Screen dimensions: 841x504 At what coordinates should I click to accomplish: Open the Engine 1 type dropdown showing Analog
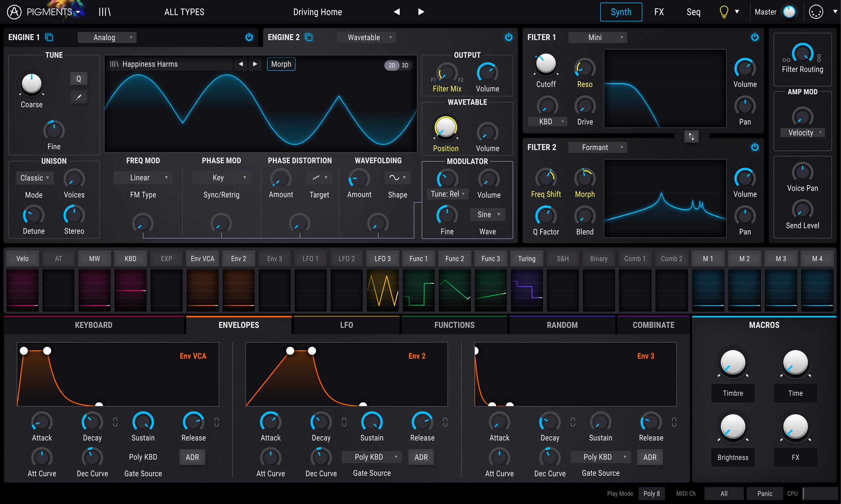point(107,37)
